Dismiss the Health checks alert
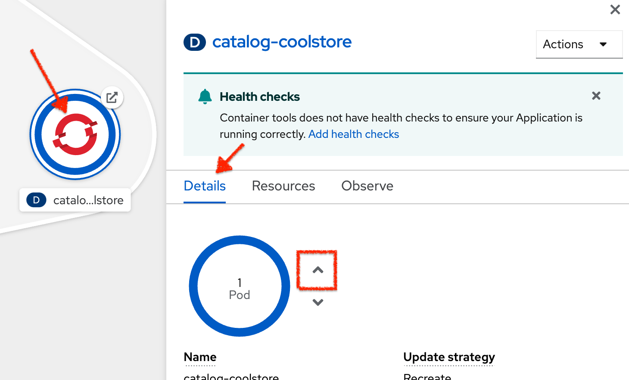 click(596, 96)
